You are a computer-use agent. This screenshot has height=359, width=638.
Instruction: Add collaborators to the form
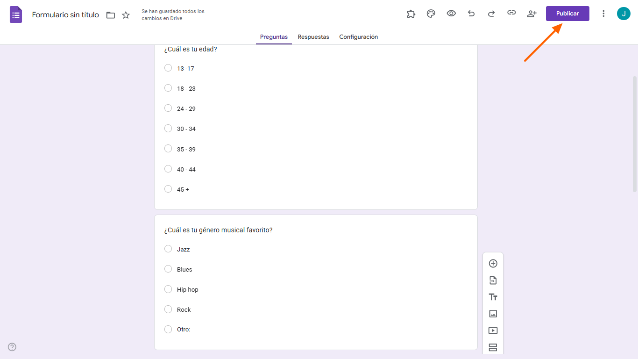(532, 14)
